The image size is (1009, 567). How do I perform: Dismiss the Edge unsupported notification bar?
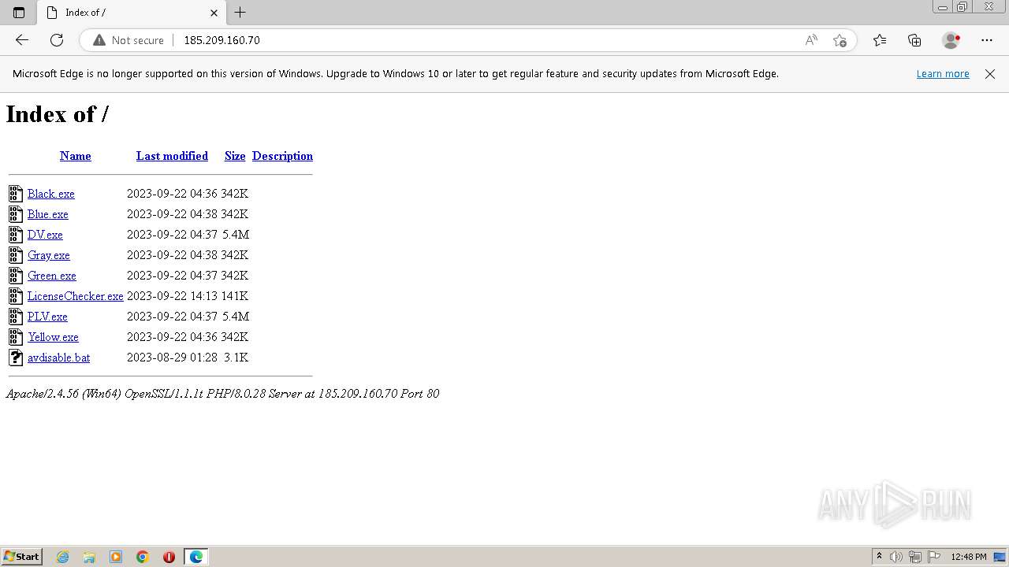pos(990,74)
